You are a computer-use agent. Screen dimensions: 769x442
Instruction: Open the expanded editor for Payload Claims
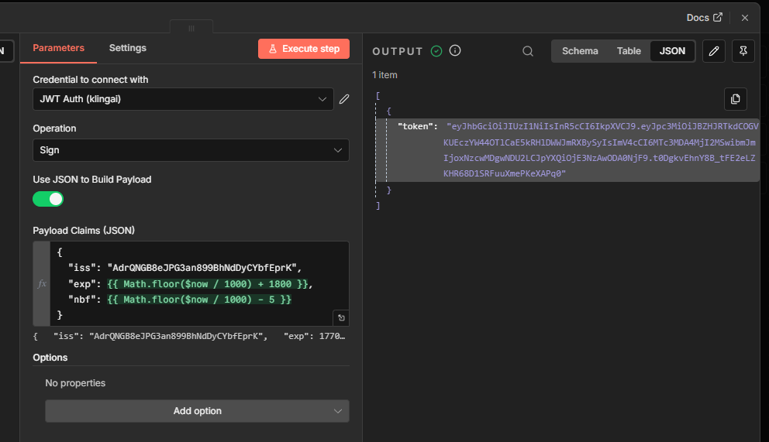click(340, 317)
